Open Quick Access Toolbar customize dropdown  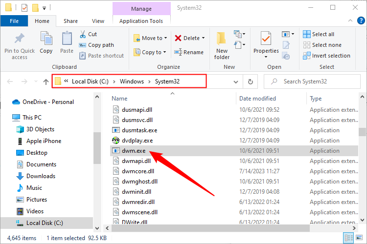[44, 8]
